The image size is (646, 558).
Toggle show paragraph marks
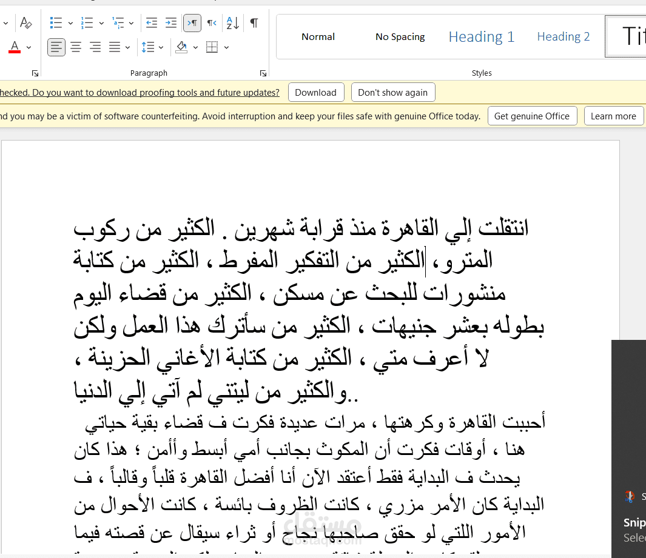[x=254, y=22]
